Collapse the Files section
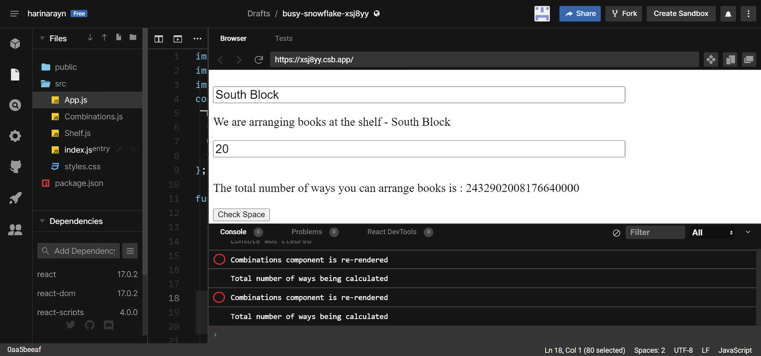Viewport: 761px width, 356px height. (x=42, y=38)
